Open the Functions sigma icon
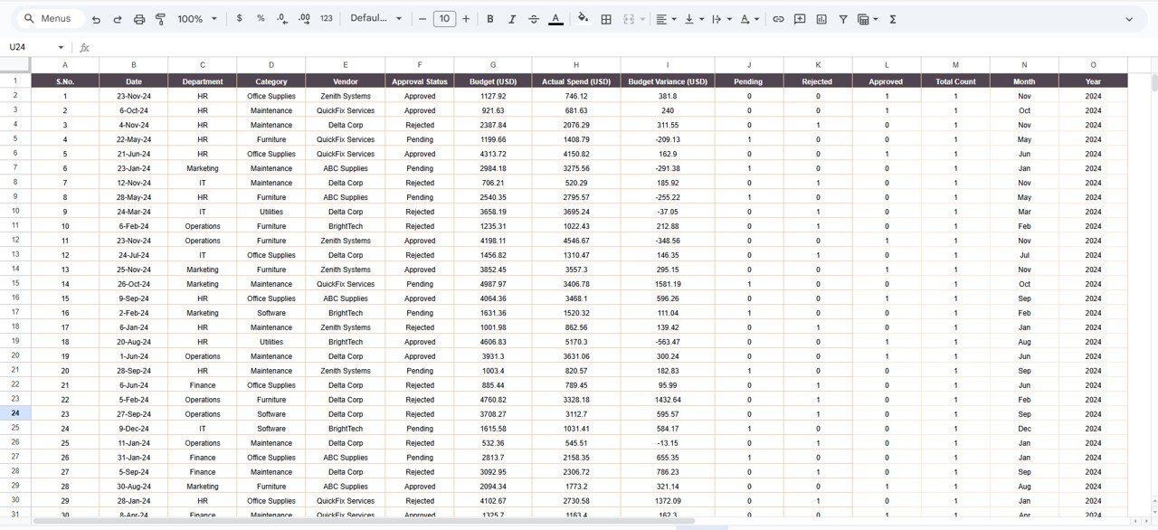The image size is (1158, 530). tap(893, 19)
